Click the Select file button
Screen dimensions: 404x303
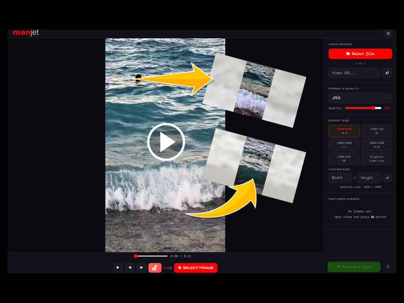(x=360, y=54)
